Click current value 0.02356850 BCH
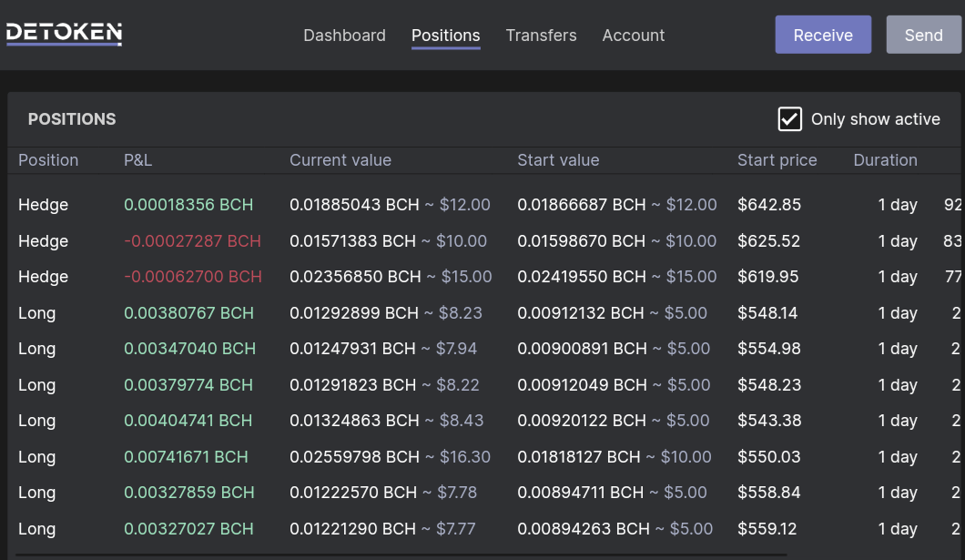This screenshot has height=560, width=965. pyautogui.click(x=356, y=276)
